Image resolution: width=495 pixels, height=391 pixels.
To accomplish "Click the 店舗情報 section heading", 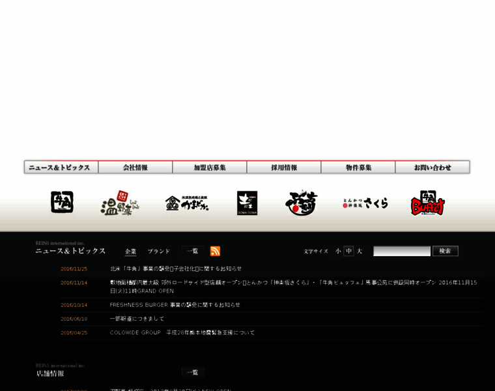I will point(50,373).
